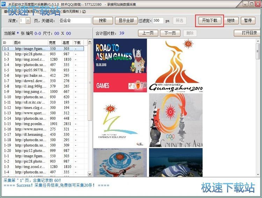This screenshot has width=262, height=198.
Task: Click the 显示全部 button
Action: tap(126, 21)
